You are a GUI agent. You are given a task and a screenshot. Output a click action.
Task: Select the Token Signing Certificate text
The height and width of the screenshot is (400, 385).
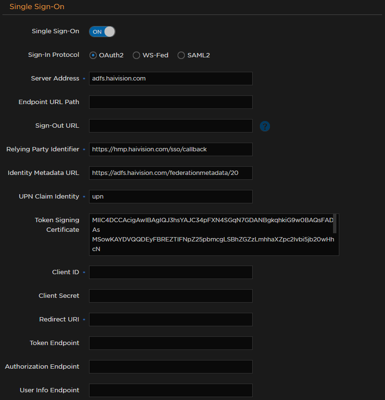click(214, 234)
